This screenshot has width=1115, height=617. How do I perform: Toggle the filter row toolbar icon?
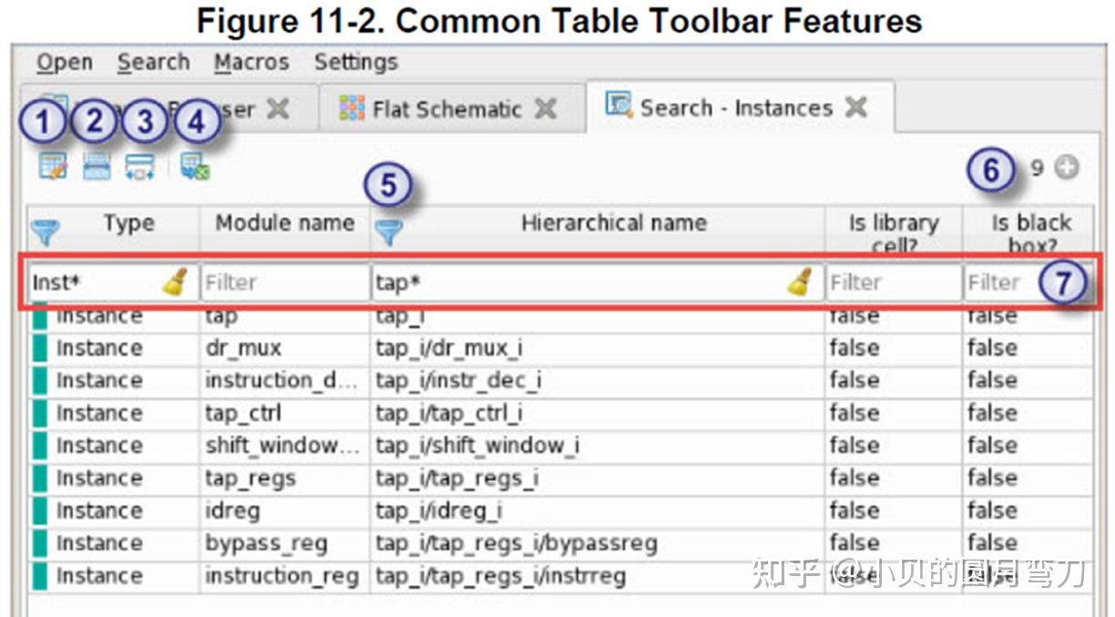[97, 167]
